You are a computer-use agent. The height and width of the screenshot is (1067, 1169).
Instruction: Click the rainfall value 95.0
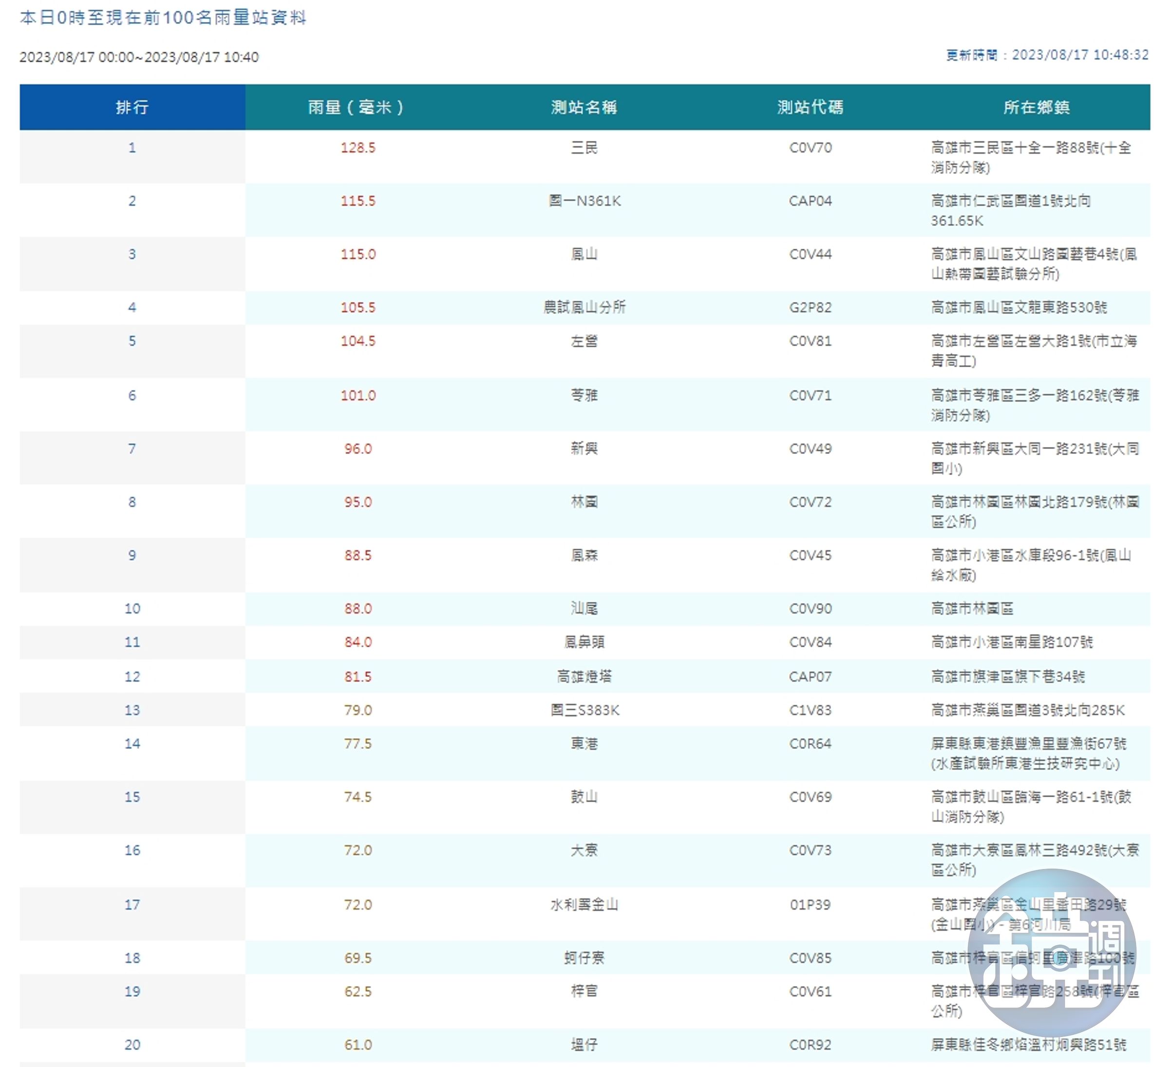click(358, 502)
